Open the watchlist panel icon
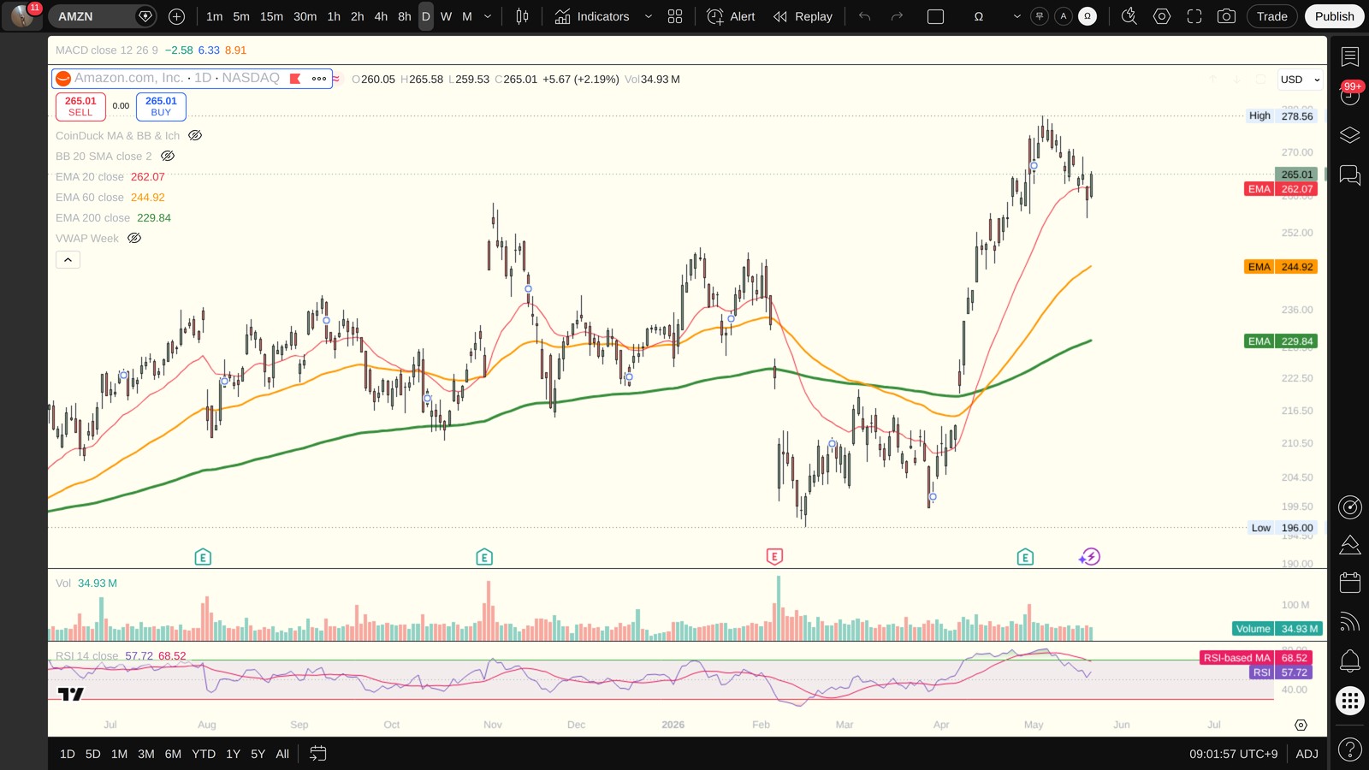The width and height of the screenshot is (1369, 770). click(1350, 56)
